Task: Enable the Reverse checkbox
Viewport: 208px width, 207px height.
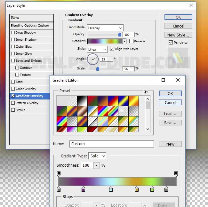Action: [x=132, y=41]
